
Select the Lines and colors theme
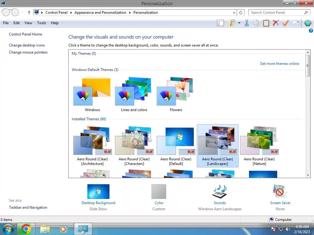pyautogui.click(x=134, y=95)
